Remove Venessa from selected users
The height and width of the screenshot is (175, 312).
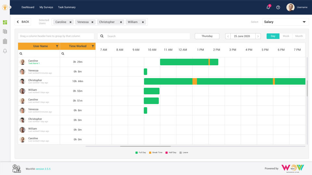pos(92,22)
